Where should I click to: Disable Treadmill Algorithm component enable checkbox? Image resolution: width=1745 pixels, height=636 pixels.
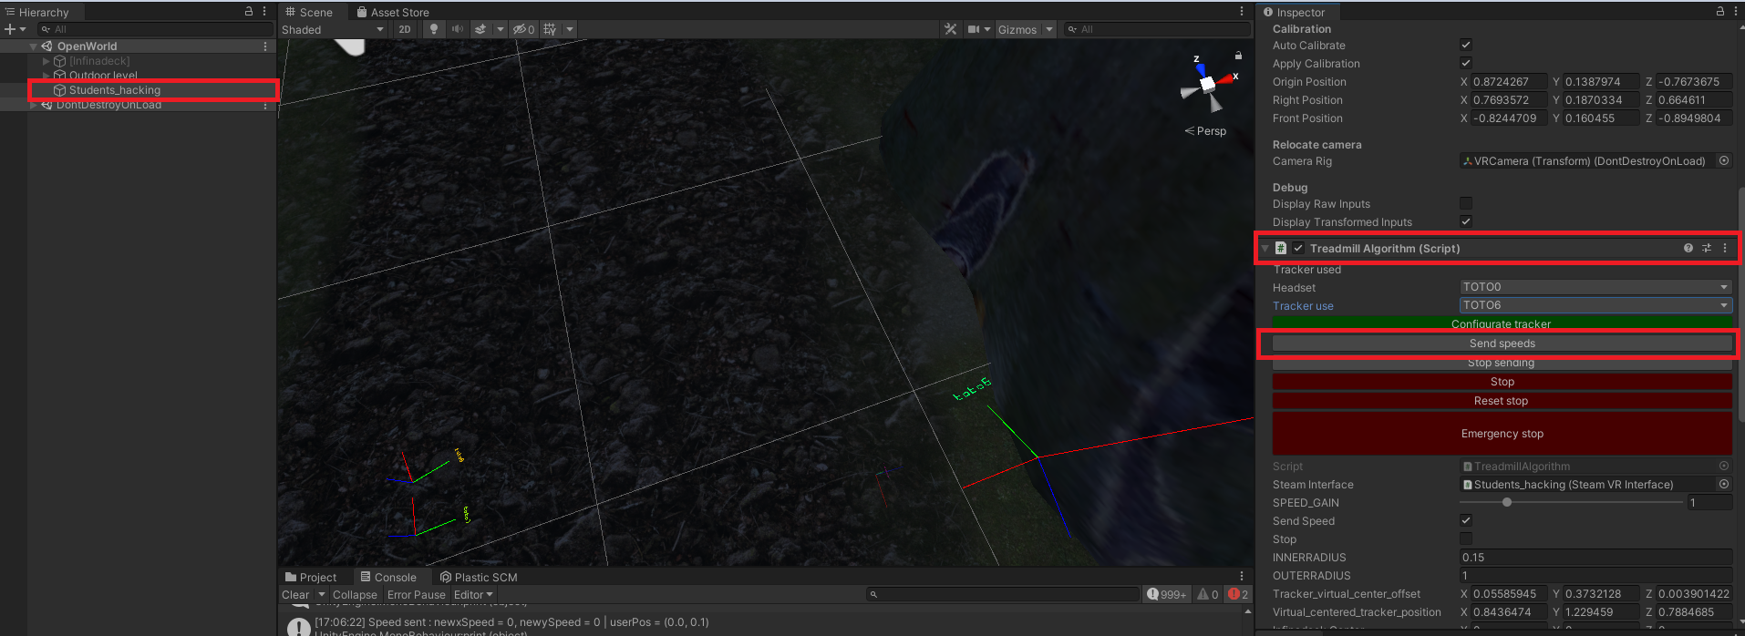tap(1298, 248)
